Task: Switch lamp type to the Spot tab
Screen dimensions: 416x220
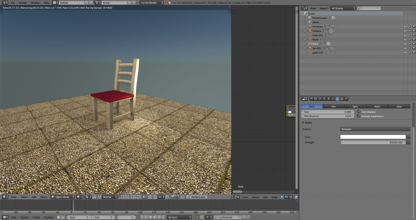Action: pyautogui.click(x=355, y=106)
